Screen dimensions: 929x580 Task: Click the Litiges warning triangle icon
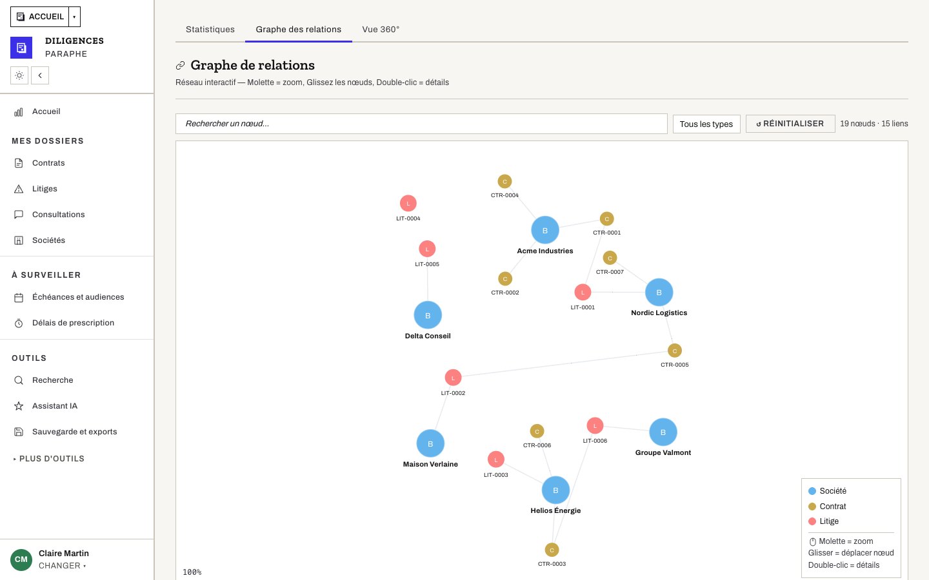(19, 189)
